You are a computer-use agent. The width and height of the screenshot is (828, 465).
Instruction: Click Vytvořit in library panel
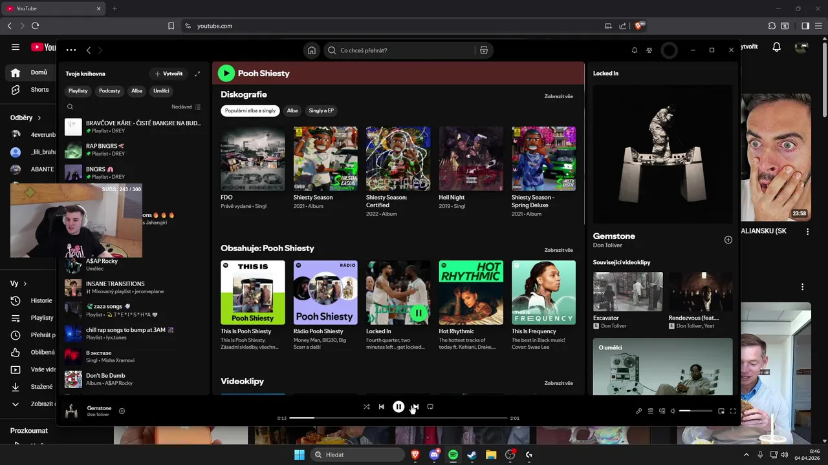168,74
